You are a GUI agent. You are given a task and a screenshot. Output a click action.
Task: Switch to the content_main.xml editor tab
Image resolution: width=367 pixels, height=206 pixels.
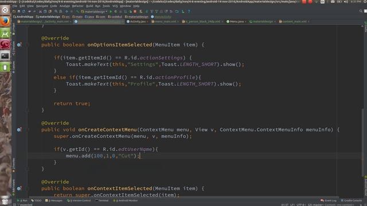pyautogui.click(x=294, y=22)
